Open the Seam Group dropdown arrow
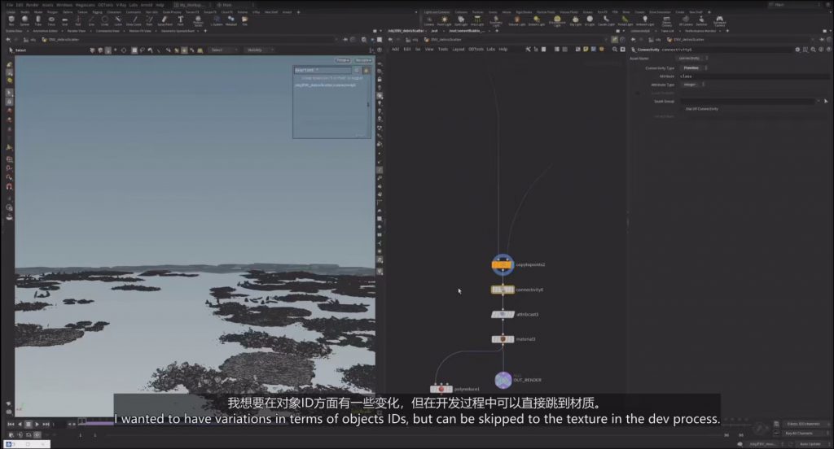Viewport: 834px width, 449px height. pyautogui.click(x=818, y=101)
